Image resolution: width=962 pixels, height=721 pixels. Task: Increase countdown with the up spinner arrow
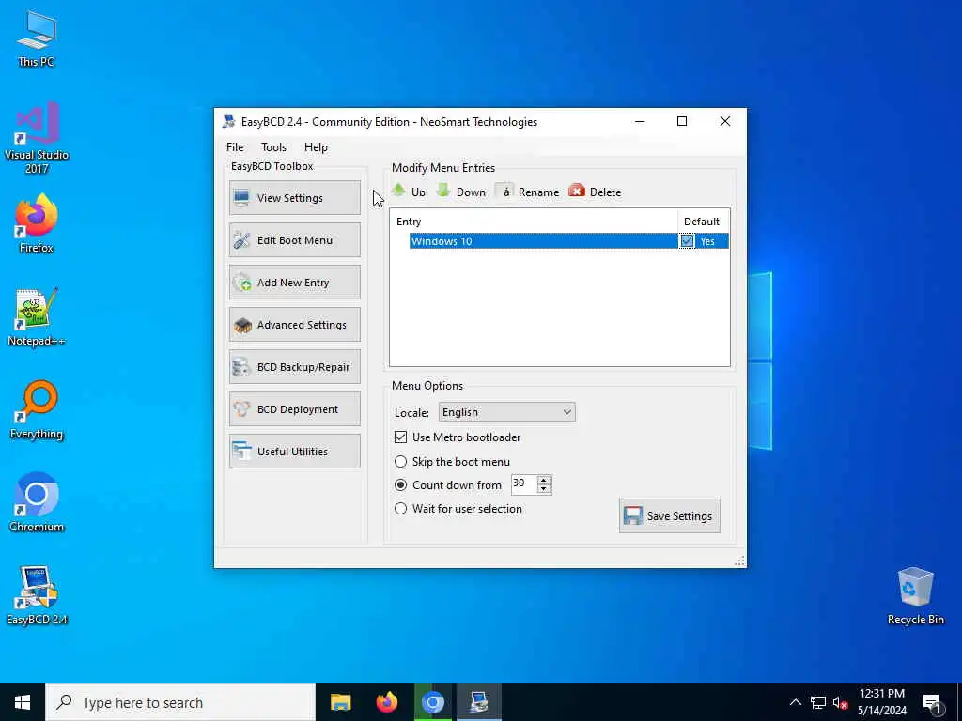pyautogui.click(x=544, y=480)
